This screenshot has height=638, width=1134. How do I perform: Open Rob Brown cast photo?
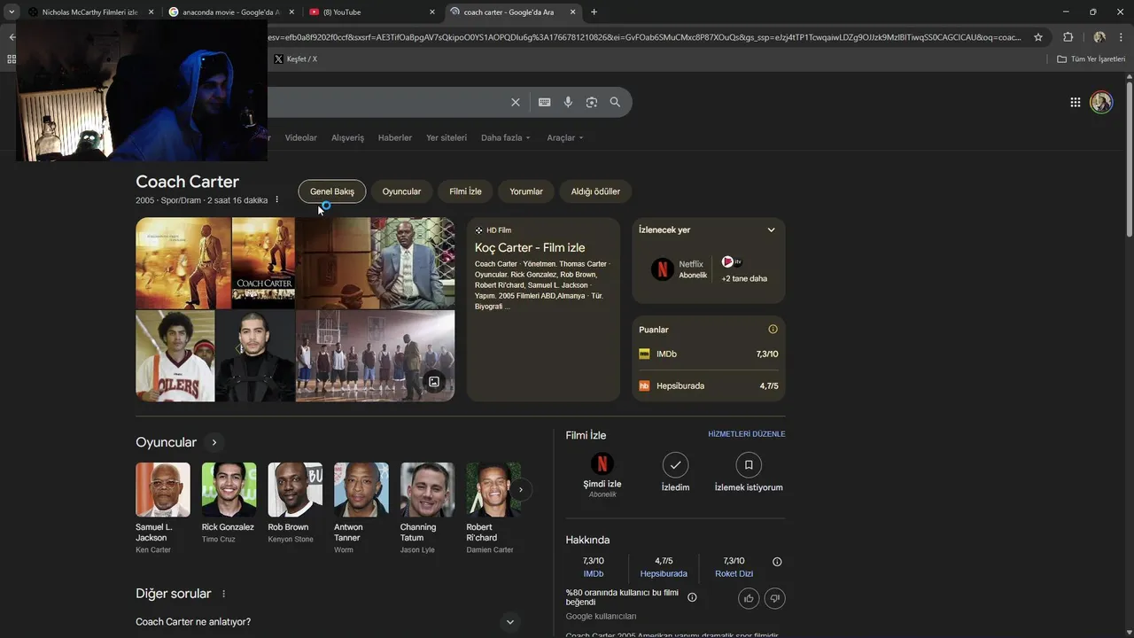pos(295,489)
